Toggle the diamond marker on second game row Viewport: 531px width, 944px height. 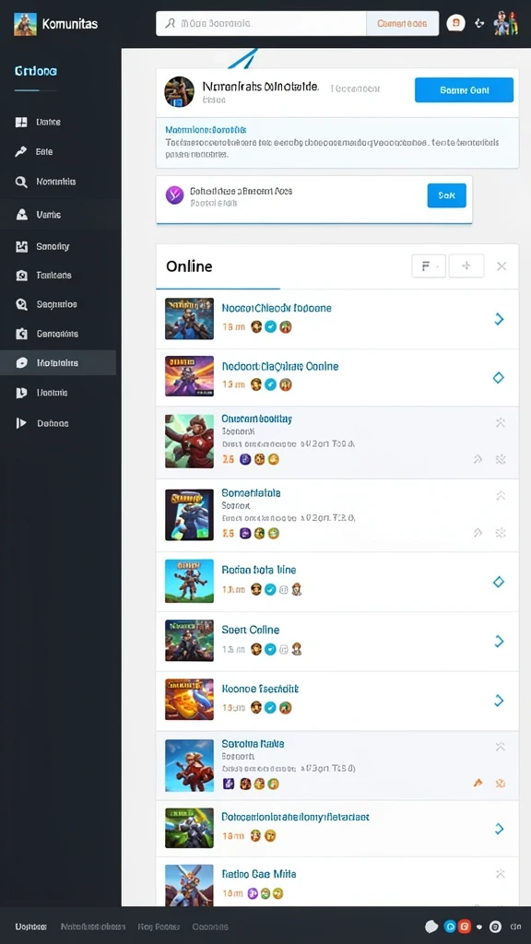tap(498, 377)
